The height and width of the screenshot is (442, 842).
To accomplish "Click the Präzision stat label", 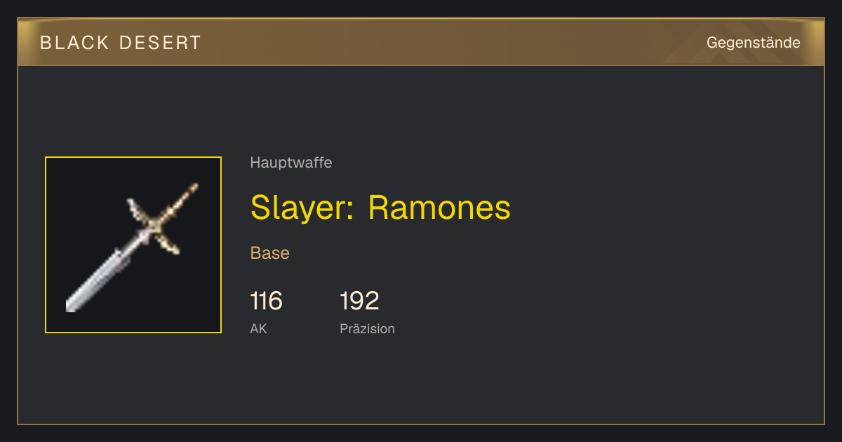I will (x=367, y=329).
